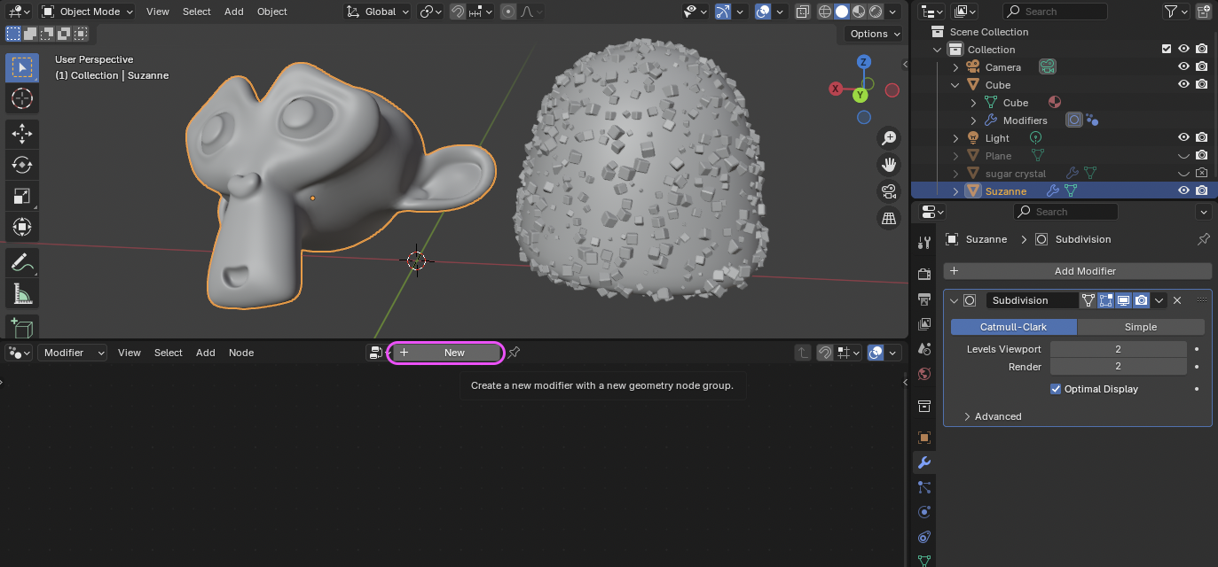Hide Suzanne using its eye icon

pos(1183,190)
